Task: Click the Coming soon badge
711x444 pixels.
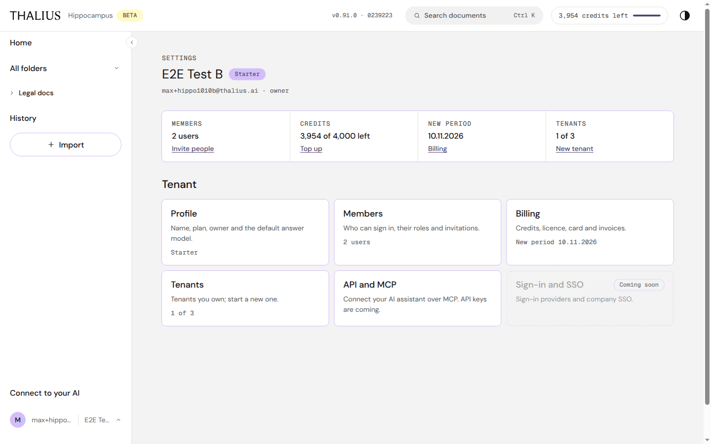Action: (x=639, y=285)
